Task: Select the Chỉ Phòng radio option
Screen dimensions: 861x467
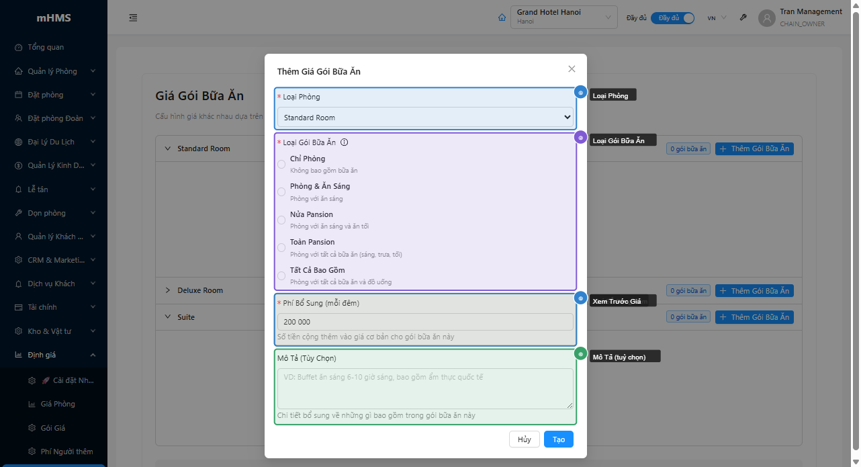Action: click(281, 164)
